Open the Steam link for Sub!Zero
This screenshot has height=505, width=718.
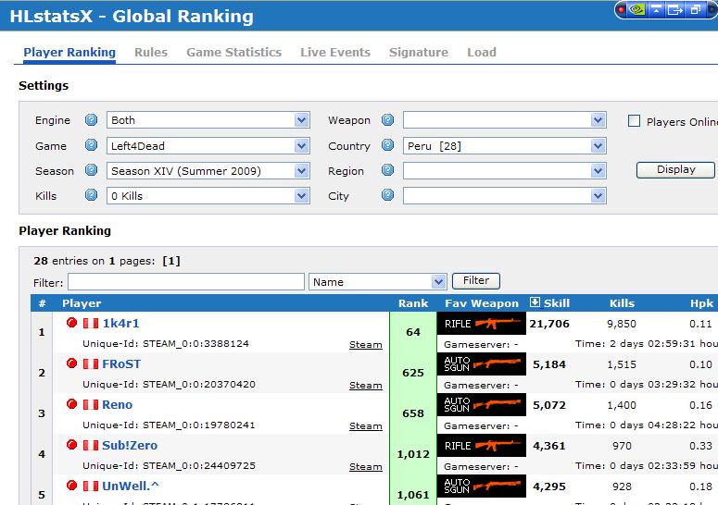tap(365, 467)
